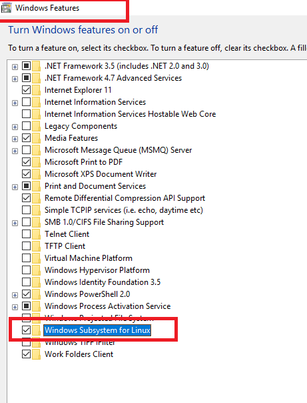Select Simple TCPIP services entry
Viewport: 307px width, 403px height.
pyautogui.click(x=124, y=210)
